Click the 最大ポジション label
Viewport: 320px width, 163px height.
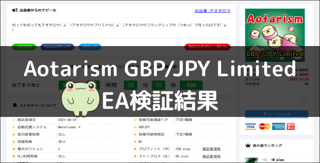coord(31,149)
